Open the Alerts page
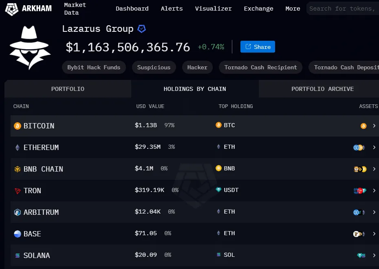Image resolution: width=379 pixels, height=269 pixels. [172, 9]
